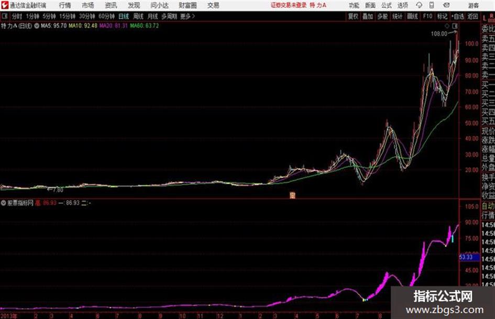
Task: Open the 交易 menu
Action: (x=213, y=5)
